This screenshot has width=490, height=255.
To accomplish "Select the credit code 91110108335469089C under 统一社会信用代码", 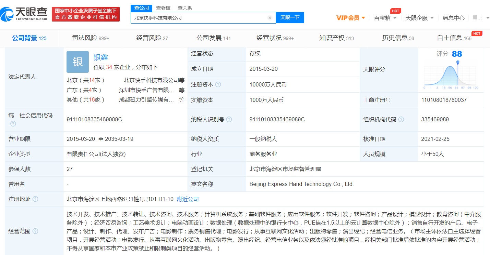I will point(94,119).
